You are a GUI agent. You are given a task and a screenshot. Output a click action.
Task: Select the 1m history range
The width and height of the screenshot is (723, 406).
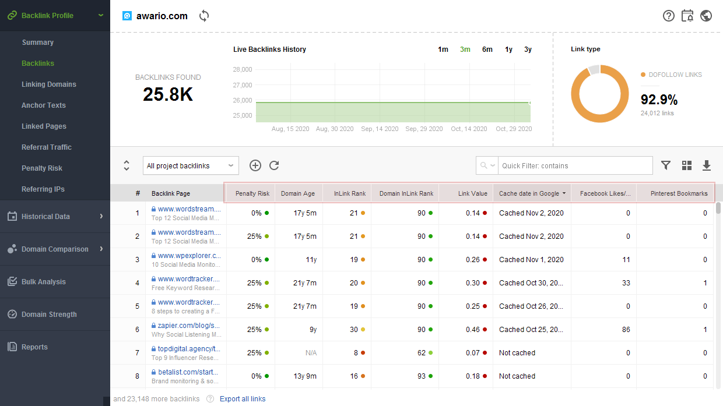pyautogui.click(x=443, y=50)
